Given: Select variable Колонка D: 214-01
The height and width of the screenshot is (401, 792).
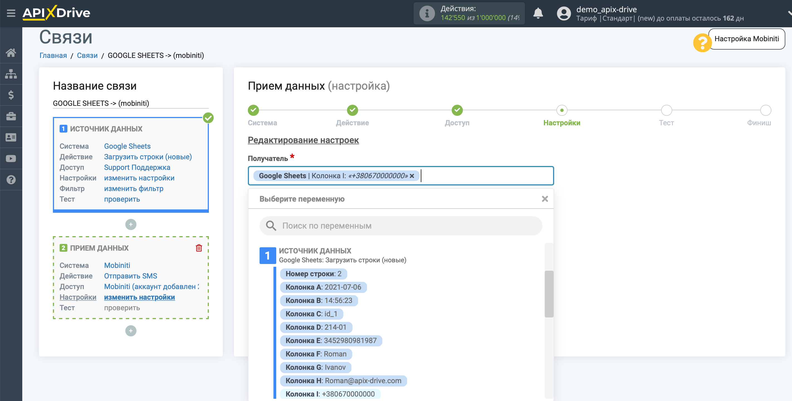Looking at the screenshot, I should tap(316, 327).
